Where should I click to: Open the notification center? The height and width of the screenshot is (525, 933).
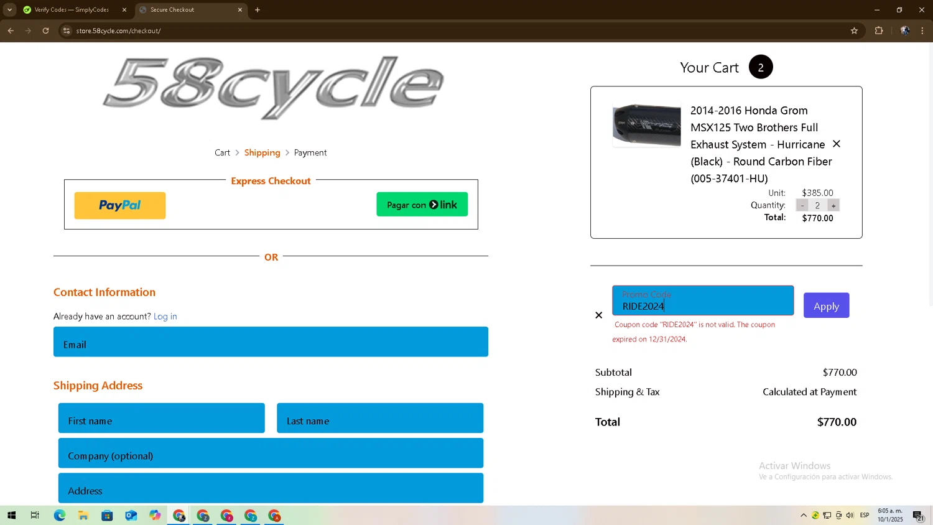918,515
